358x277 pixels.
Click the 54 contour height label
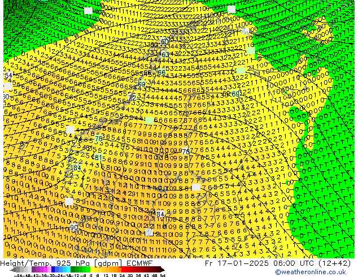click(8, 75)
